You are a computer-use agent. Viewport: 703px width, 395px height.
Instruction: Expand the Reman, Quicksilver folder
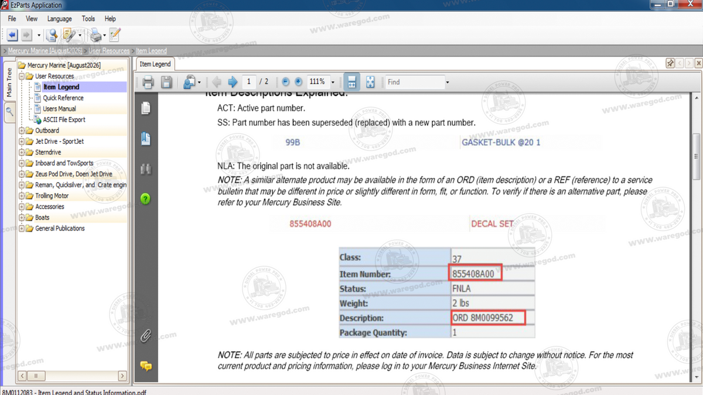22,185
